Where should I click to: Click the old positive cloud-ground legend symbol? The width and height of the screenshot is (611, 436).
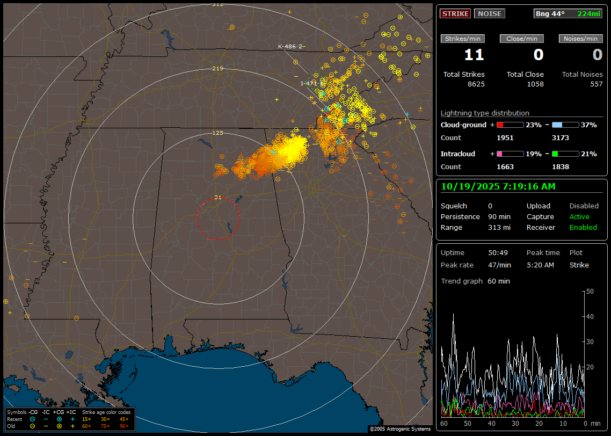(59, 426)
